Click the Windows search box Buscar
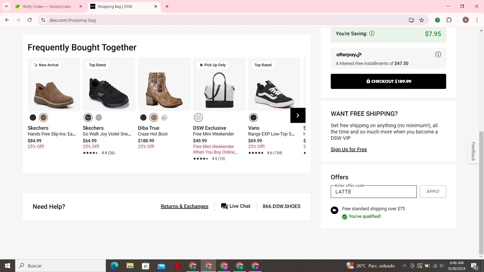Screen dimensions: 484x272 (x=61, y=266)
